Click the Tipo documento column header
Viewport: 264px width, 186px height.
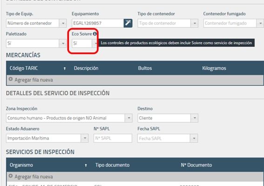tap(113, 165)
